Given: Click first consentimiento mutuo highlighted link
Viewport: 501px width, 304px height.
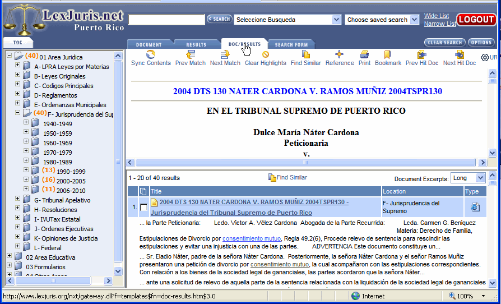Looking at the screenshot, I should (x=252, y=238).
